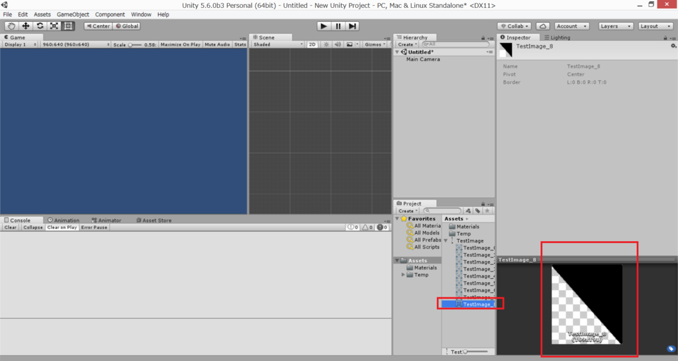Switch to the Animation tab
The width and height of the screenshot is (678, 361).
coord(64,220)
